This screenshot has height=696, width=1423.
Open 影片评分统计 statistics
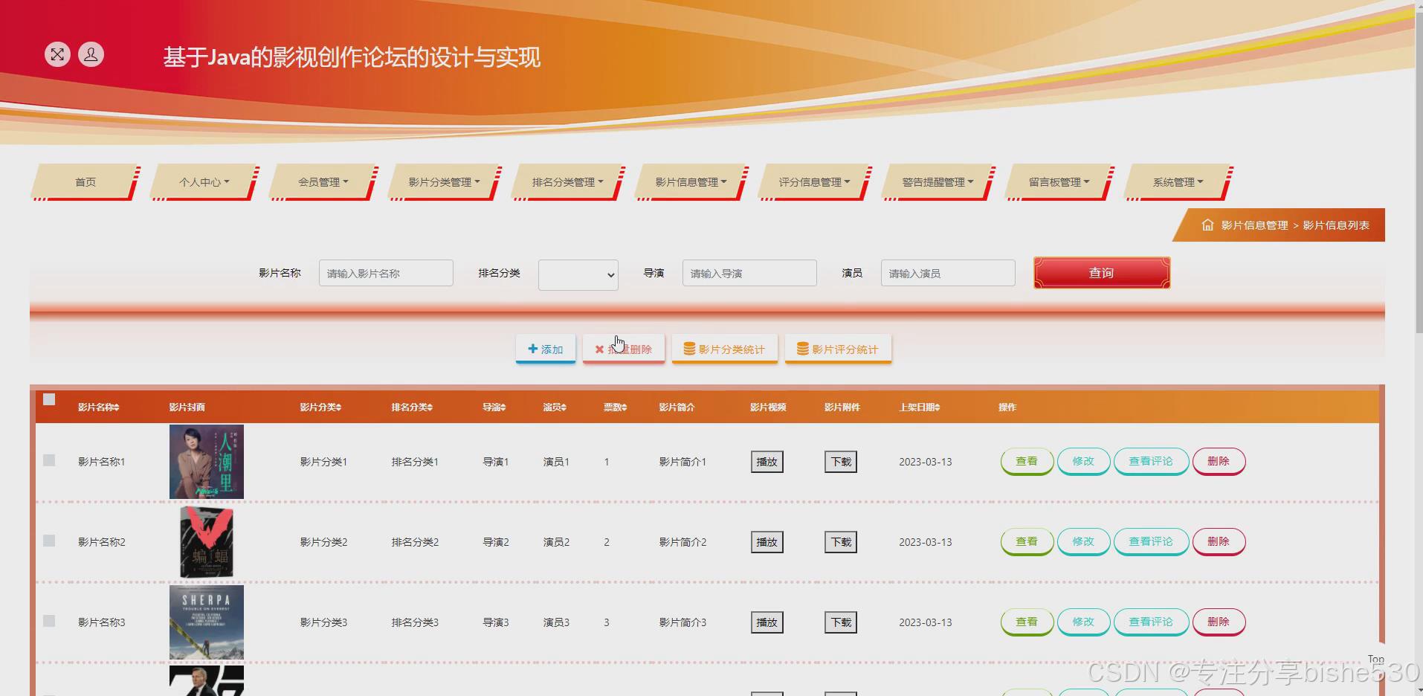[x=838, y=349]
